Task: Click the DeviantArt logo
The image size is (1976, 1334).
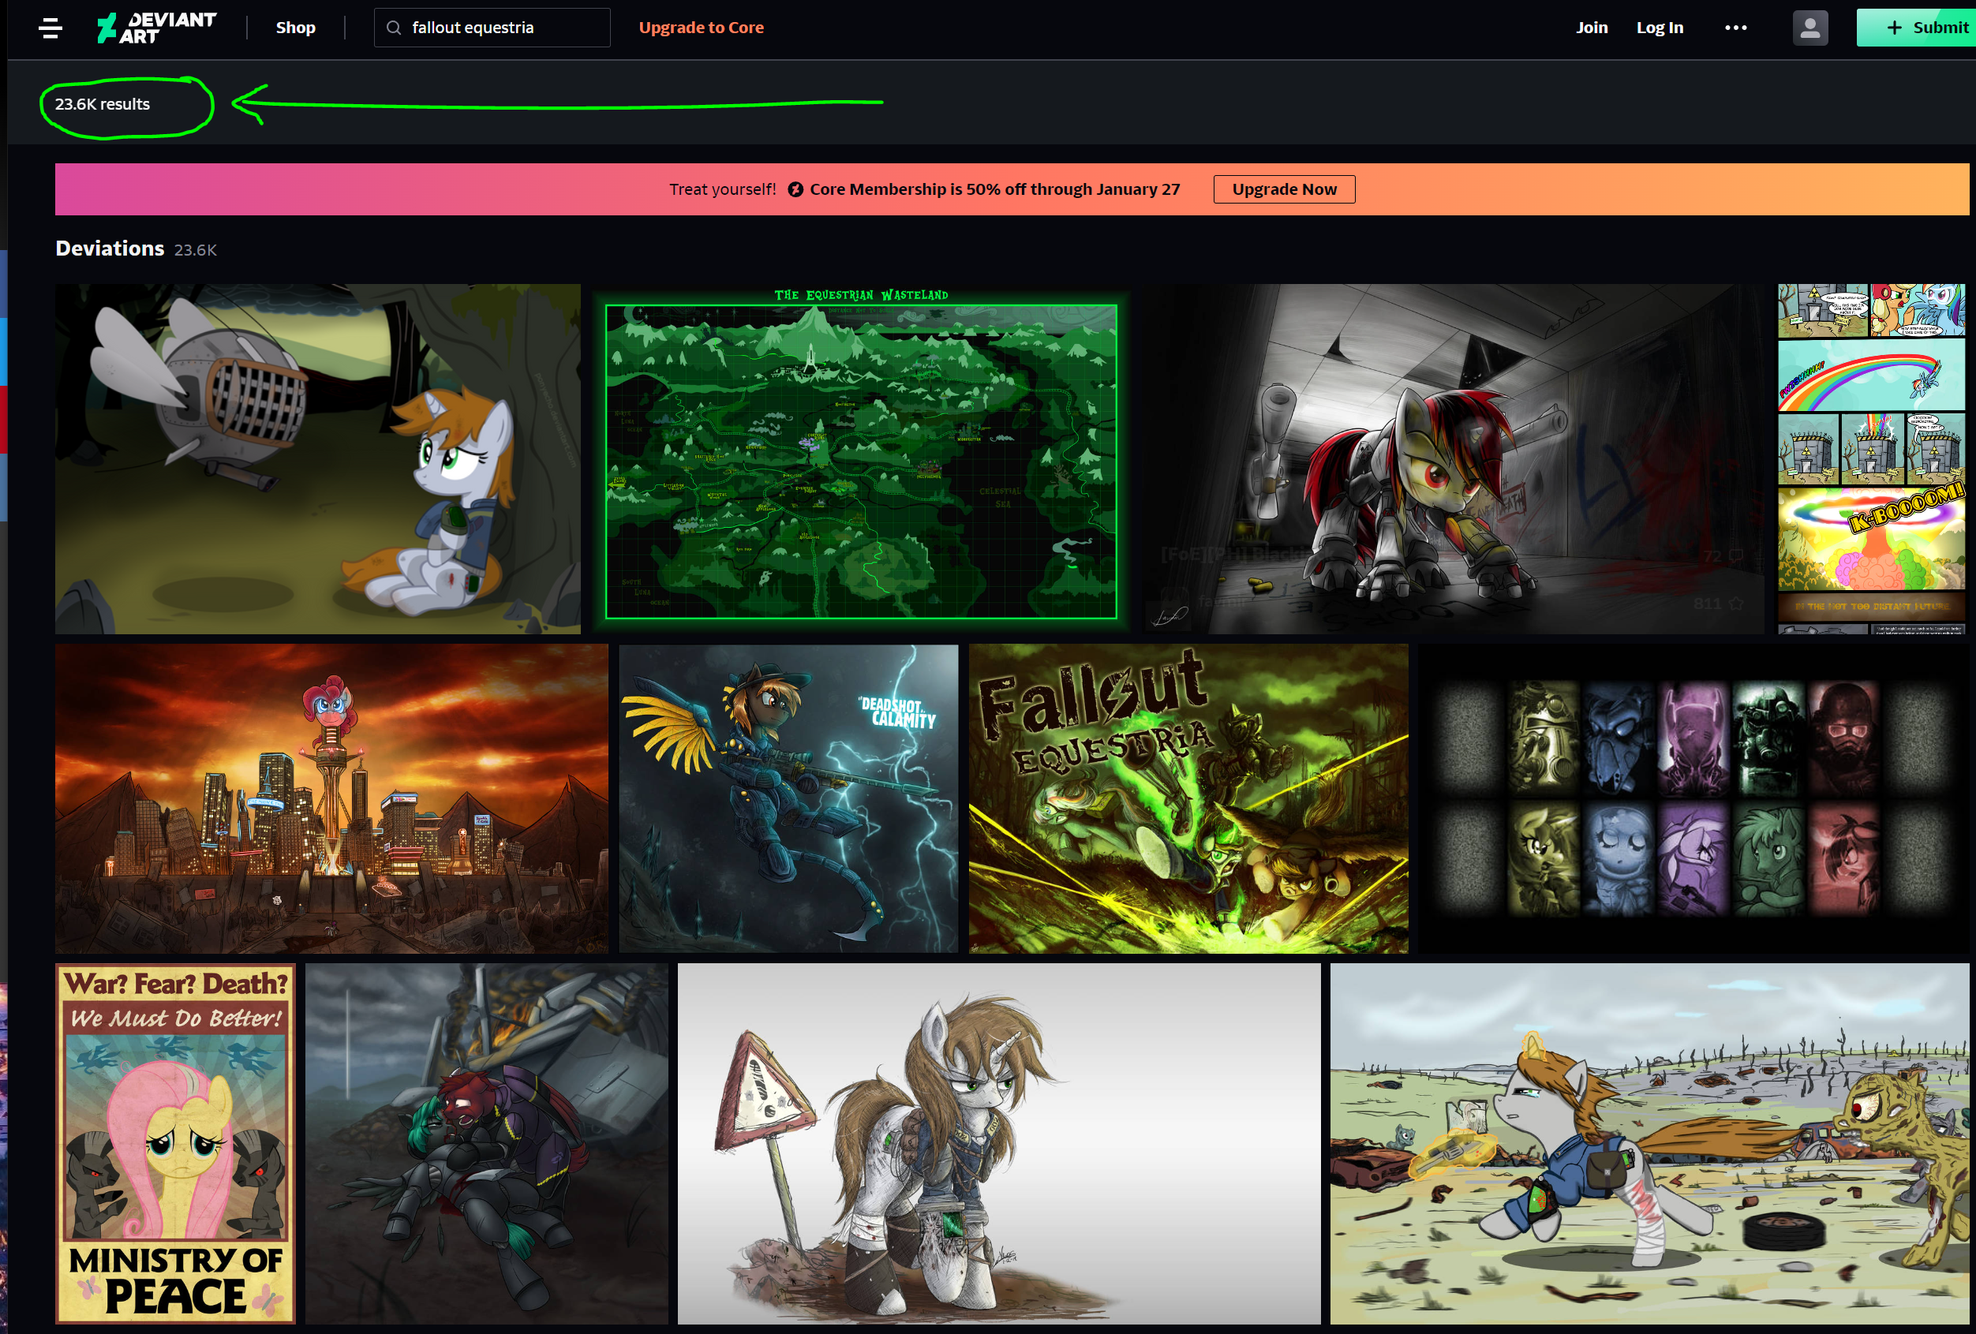Action: coord(156,28)
